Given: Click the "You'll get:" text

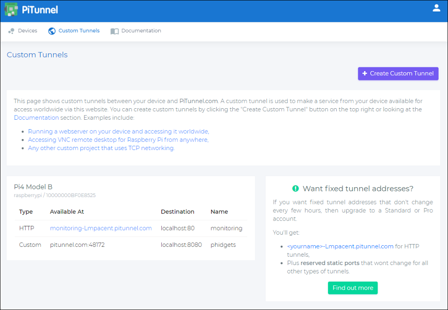Looking at the screenshot, I should pyautogui.click(x=286, y=233).
